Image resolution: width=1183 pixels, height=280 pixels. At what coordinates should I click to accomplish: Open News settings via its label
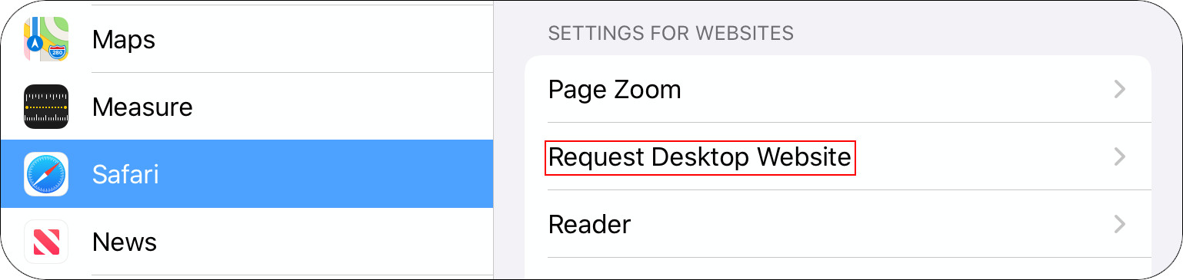[125, 242]
